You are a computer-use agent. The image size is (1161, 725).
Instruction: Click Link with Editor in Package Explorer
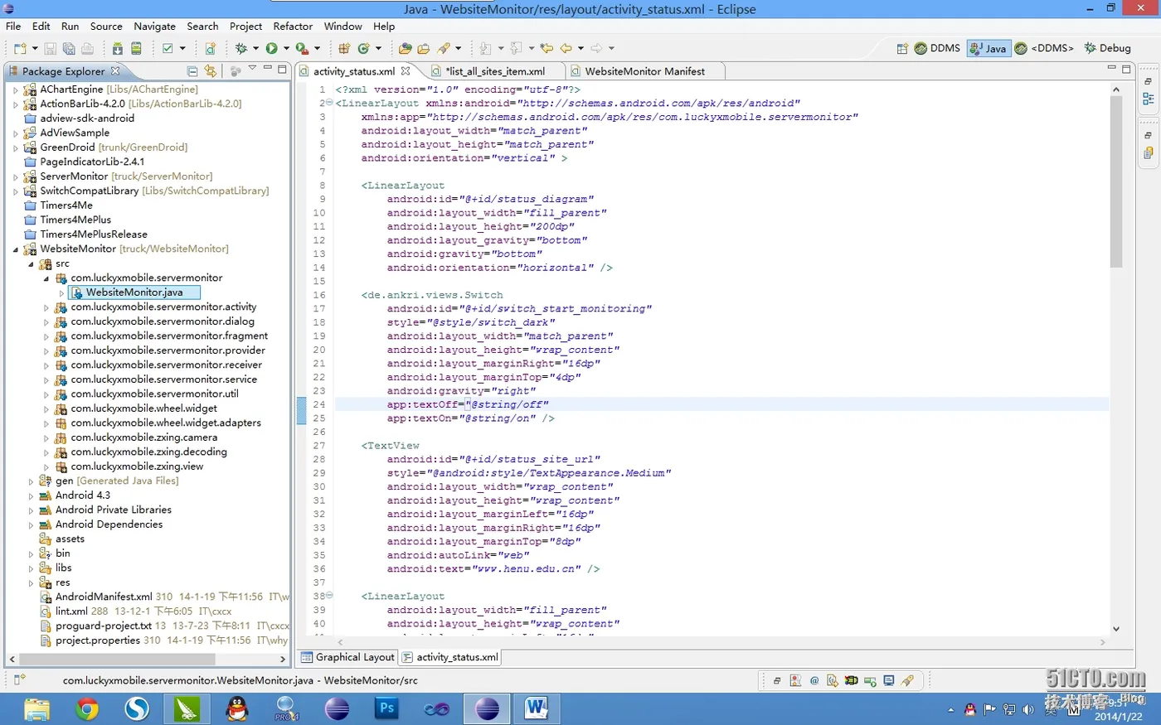(x=211, y=71)
